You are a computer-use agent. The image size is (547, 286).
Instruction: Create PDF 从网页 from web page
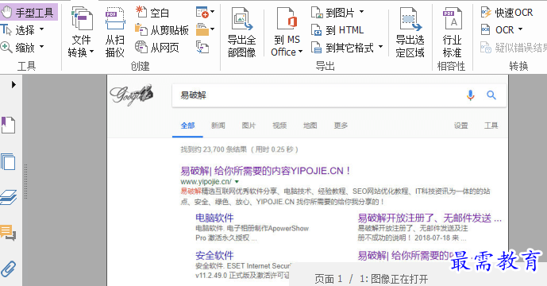157,47
